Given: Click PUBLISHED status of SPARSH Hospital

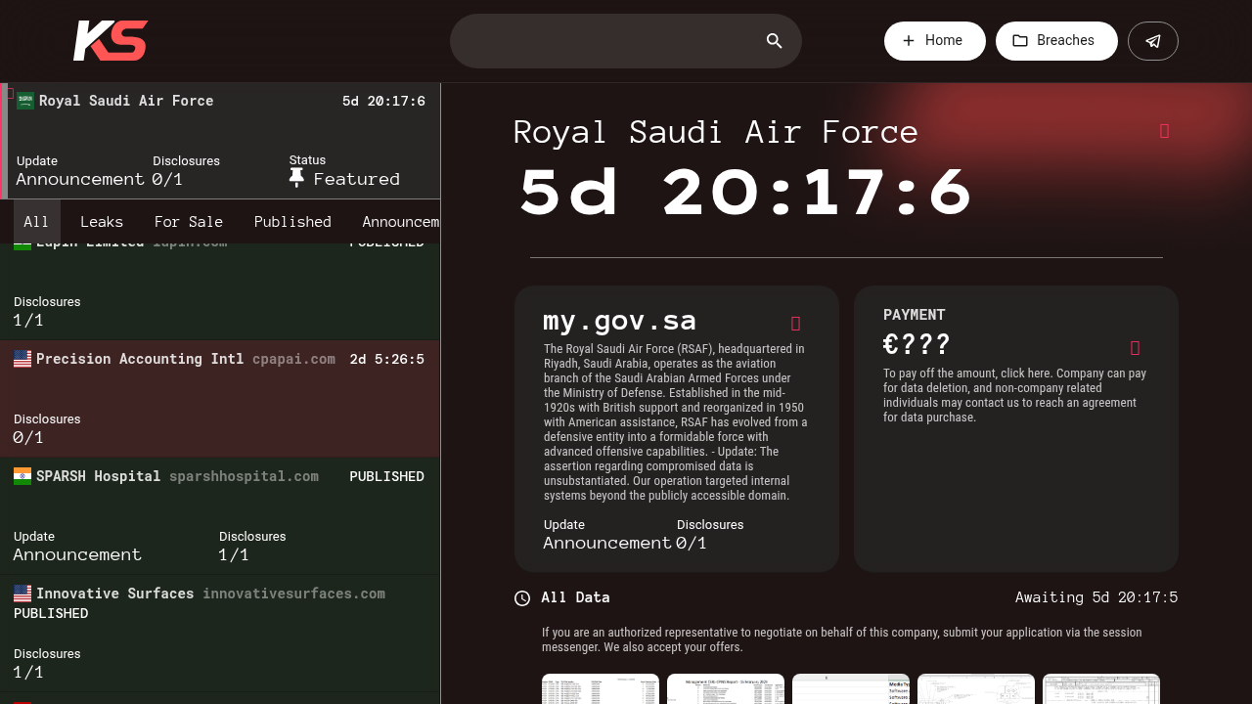Looking at the screenshot, I should (x=386, y=476).
